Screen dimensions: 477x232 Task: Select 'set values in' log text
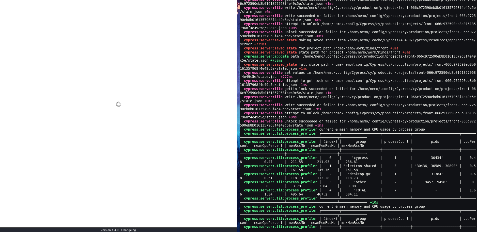298,73
